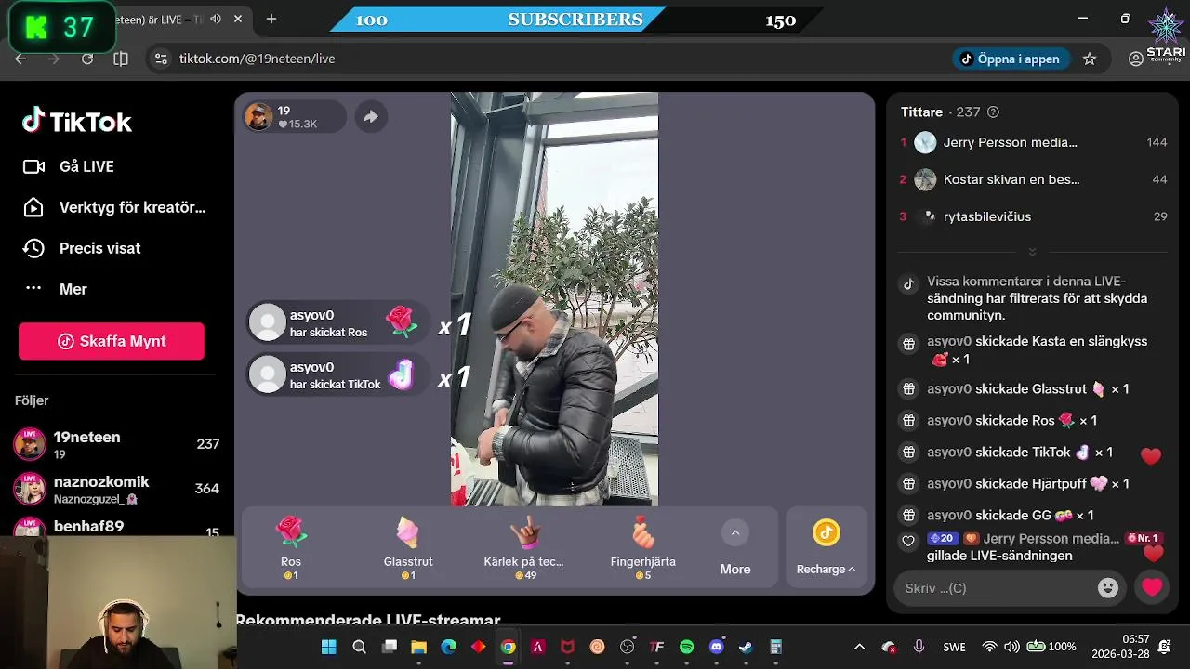Open Verktyg för kreatörer menu item
1190x669 pixels.
[x=114, y=207]
